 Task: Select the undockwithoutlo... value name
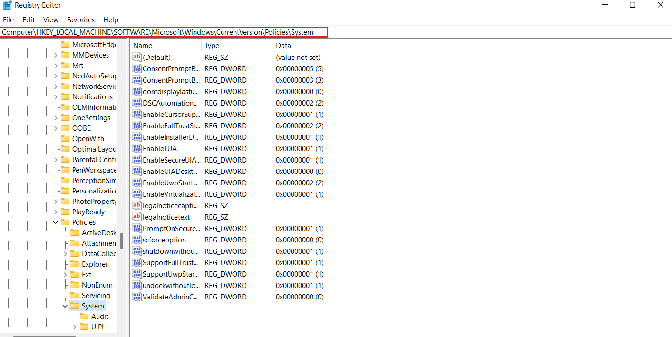click(171, 285)
